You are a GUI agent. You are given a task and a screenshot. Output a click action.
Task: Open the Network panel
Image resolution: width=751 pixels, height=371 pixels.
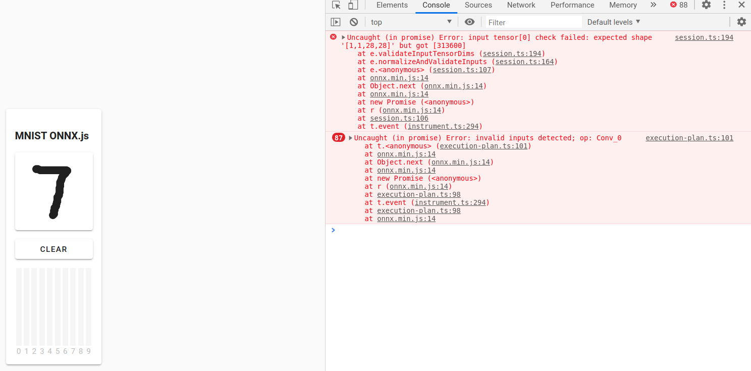[521, 5]
